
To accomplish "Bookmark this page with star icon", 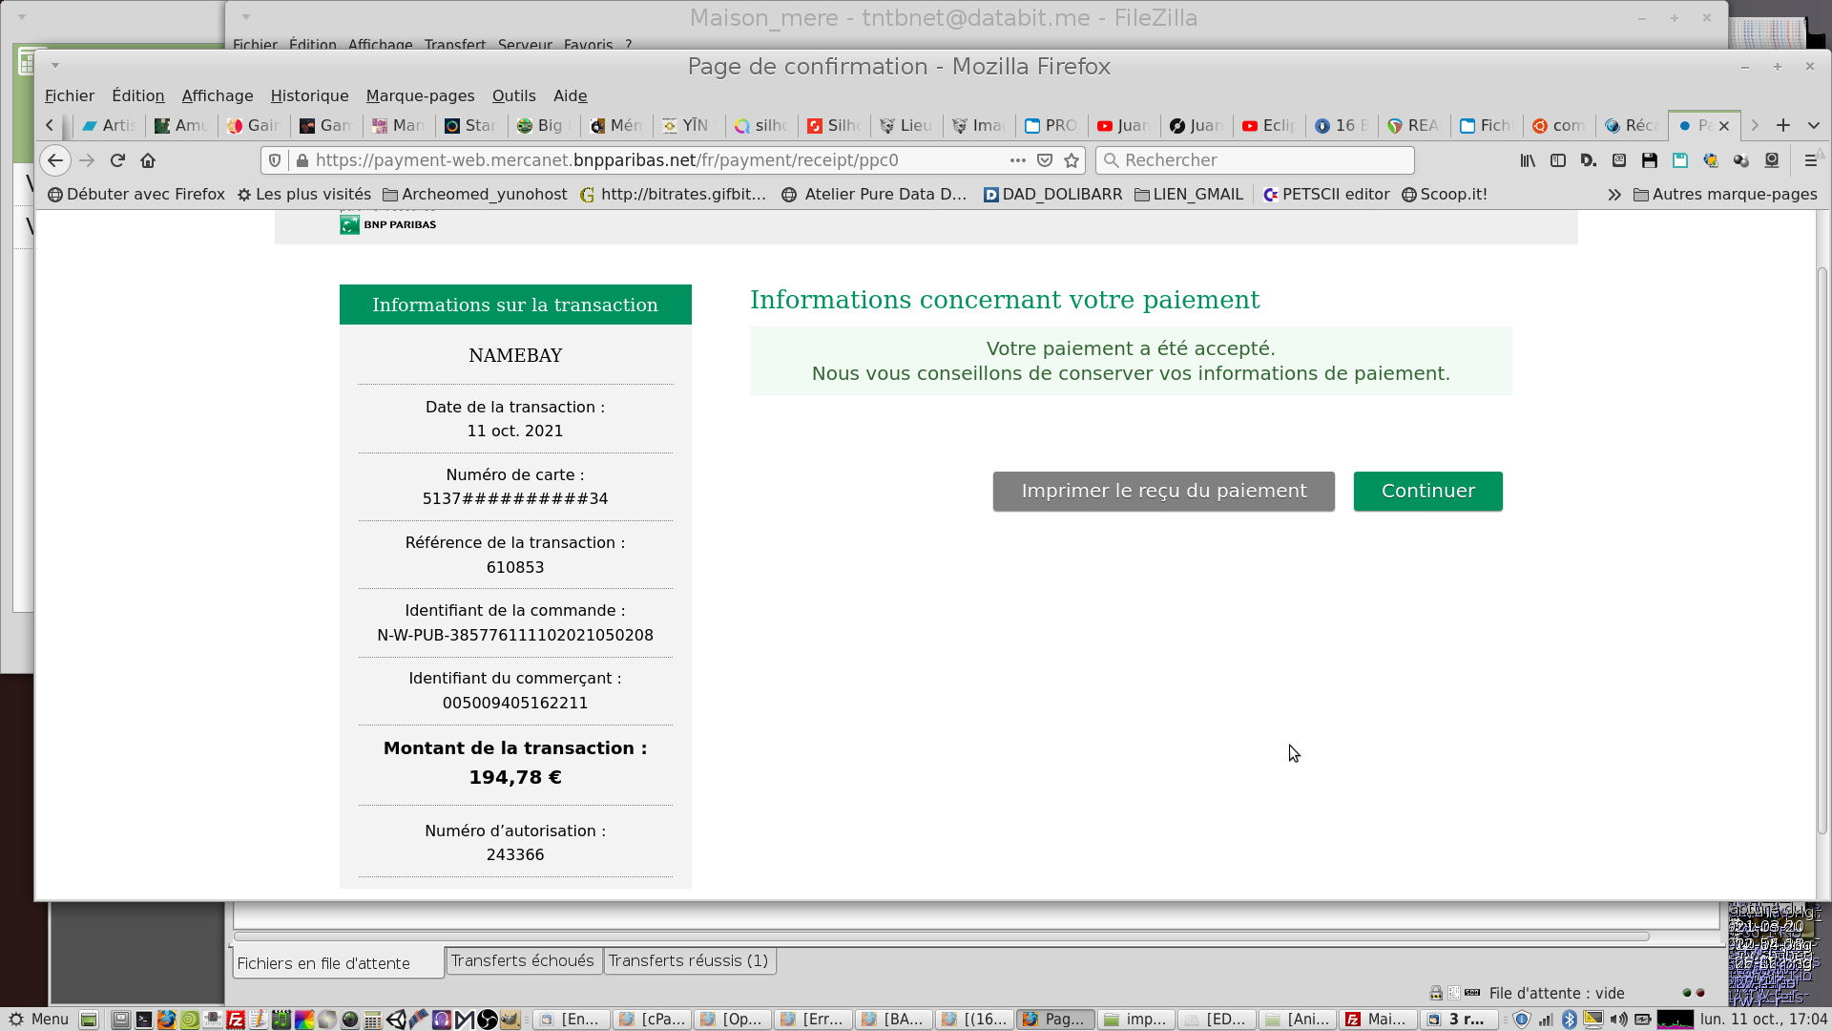I will pyautogui.click(x=1072, y=160).
